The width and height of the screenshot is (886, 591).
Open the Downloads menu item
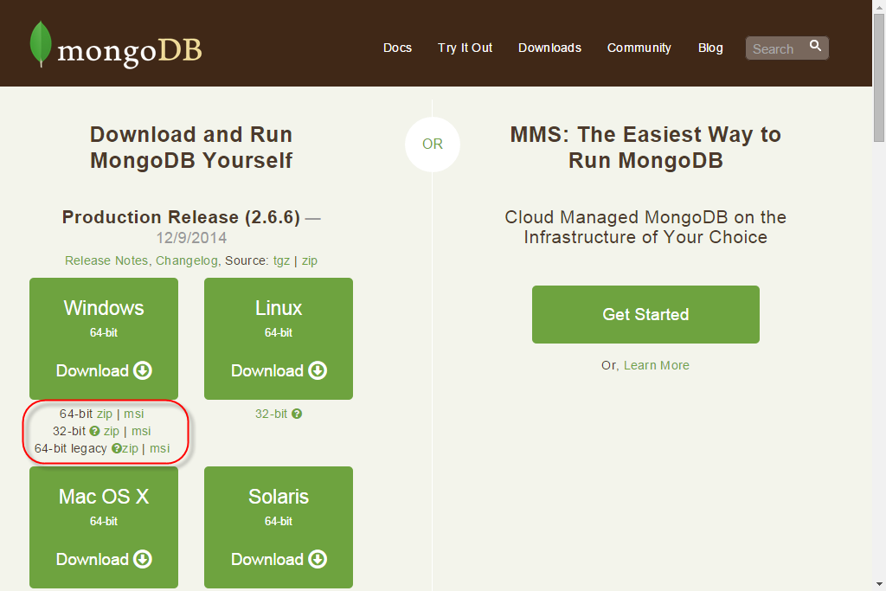[x=549, y=48]
